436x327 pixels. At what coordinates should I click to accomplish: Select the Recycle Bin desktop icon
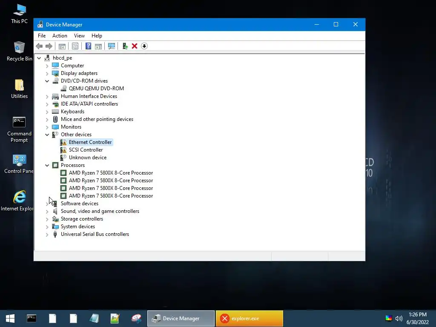pyautogui.click(x=19, y=51)
